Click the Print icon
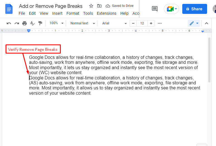The width and height of the screenshot is (216, 146). pos(25,23)
